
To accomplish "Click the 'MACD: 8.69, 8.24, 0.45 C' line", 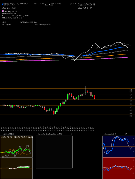I will tap(12, 18).
